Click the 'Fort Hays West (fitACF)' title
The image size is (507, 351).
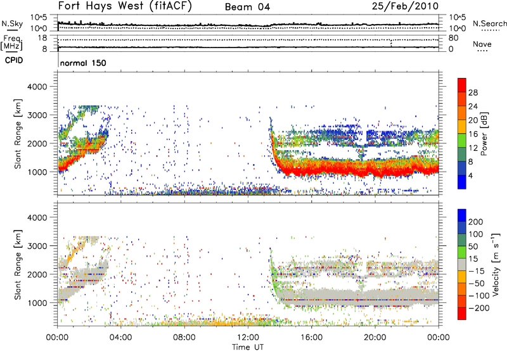pos(125,6)
